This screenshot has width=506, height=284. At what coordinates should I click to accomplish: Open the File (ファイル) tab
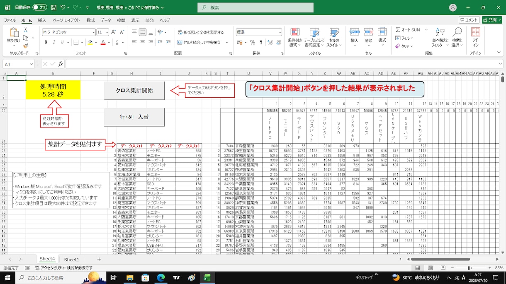tap(10, 20)
